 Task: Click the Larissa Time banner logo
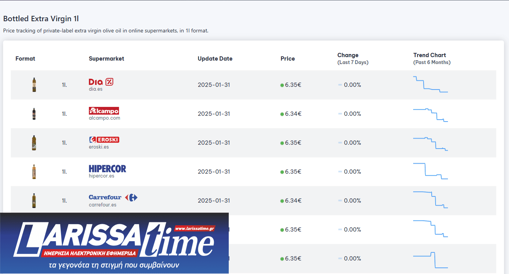[x=114, y=243]
